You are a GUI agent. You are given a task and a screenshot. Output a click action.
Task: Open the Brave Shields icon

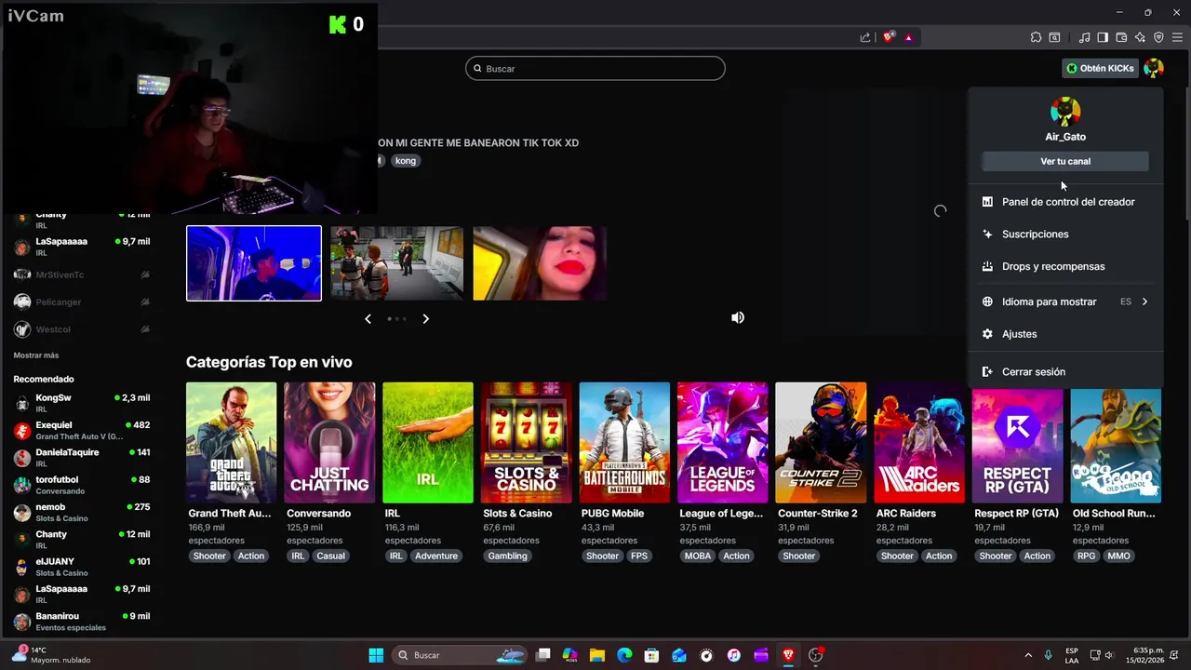(x=889, y=37)
